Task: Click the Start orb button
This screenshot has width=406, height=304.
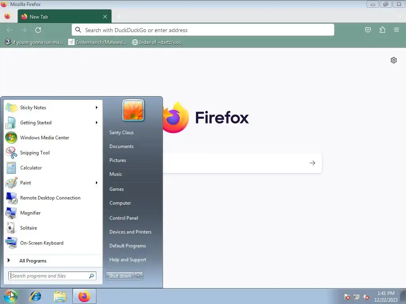Action: click(11, 296)
